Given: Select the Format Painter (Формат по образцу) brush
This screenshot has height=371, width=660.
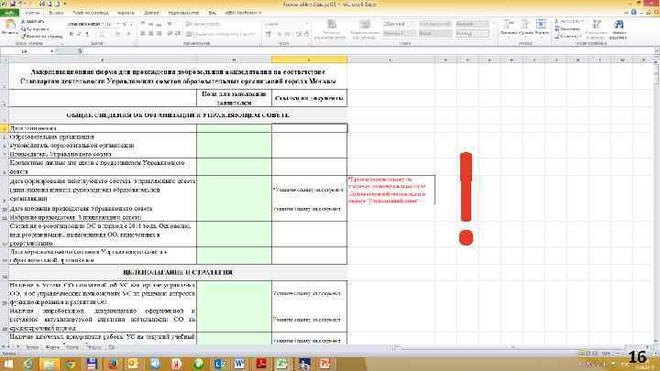Looking at the screenshot, I should 24,36.
